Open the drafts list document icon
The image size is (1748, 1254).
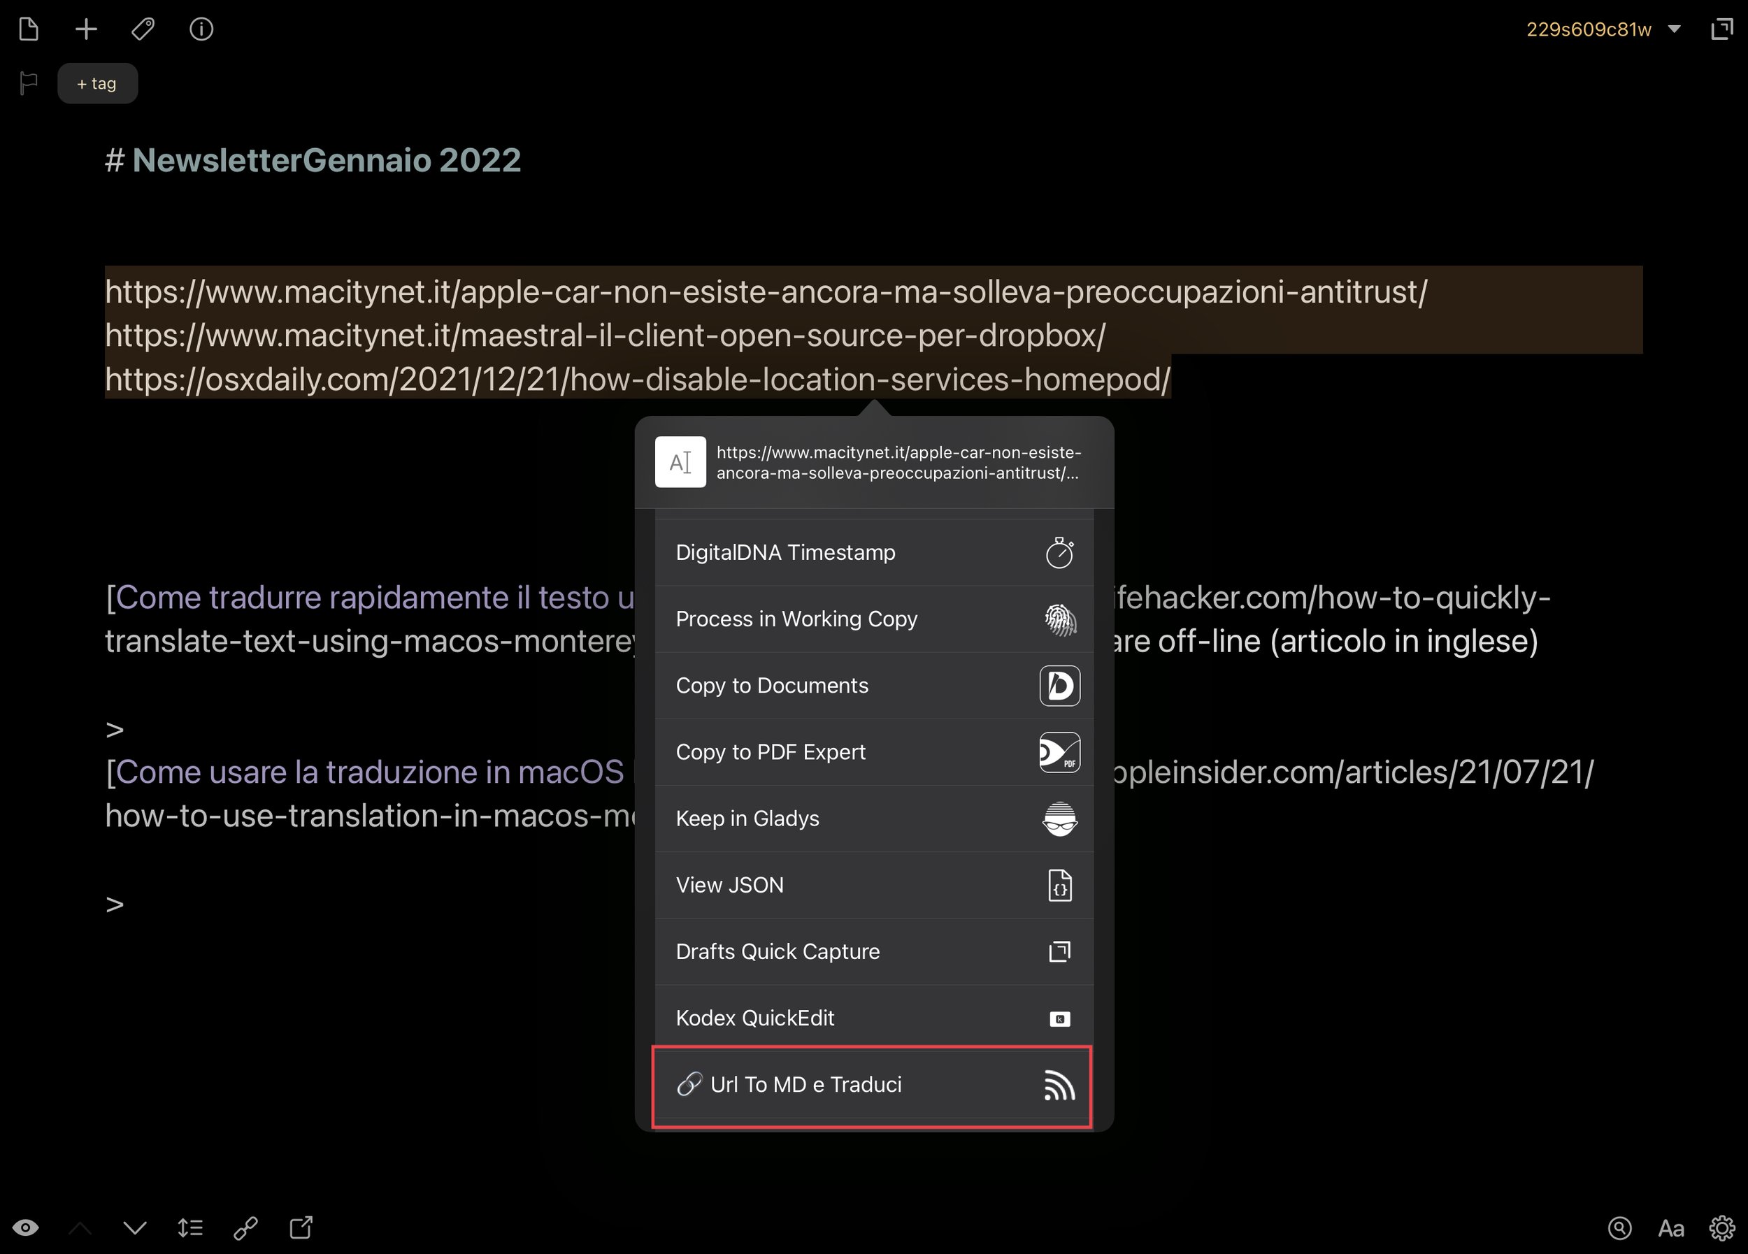(x=29, y=29)
